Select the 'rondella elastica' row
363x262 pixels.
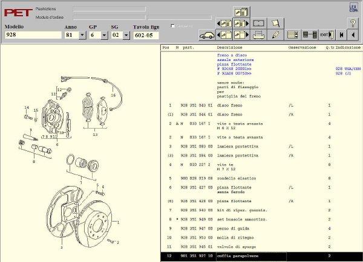[261, 178]
